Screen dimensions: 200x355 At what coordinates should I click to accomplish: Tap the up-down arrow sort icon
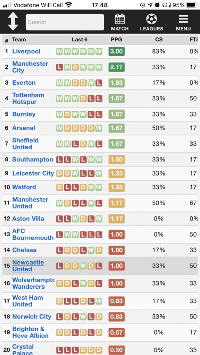tap(13, 21)
